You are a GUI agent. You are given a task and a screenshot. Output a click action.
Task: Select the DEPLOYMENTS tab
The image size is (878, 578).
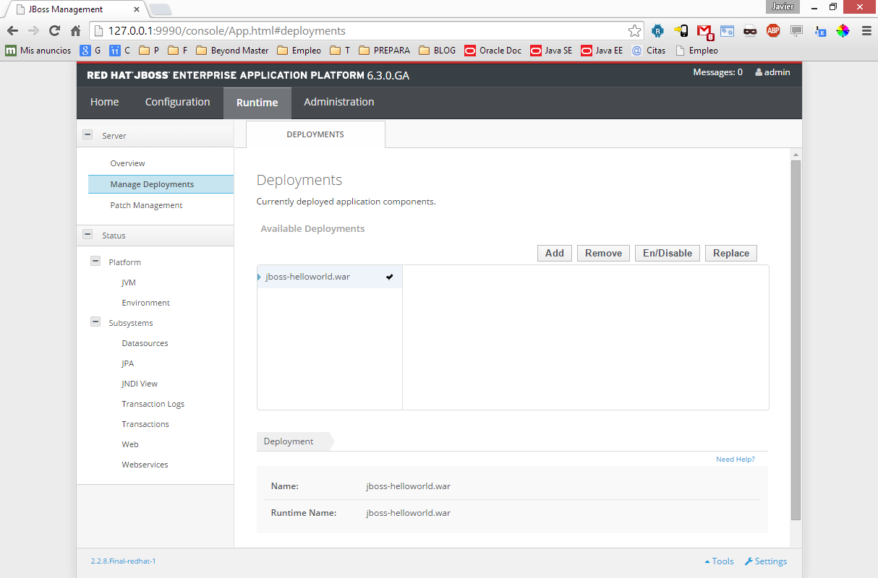[x=315, y=134]
